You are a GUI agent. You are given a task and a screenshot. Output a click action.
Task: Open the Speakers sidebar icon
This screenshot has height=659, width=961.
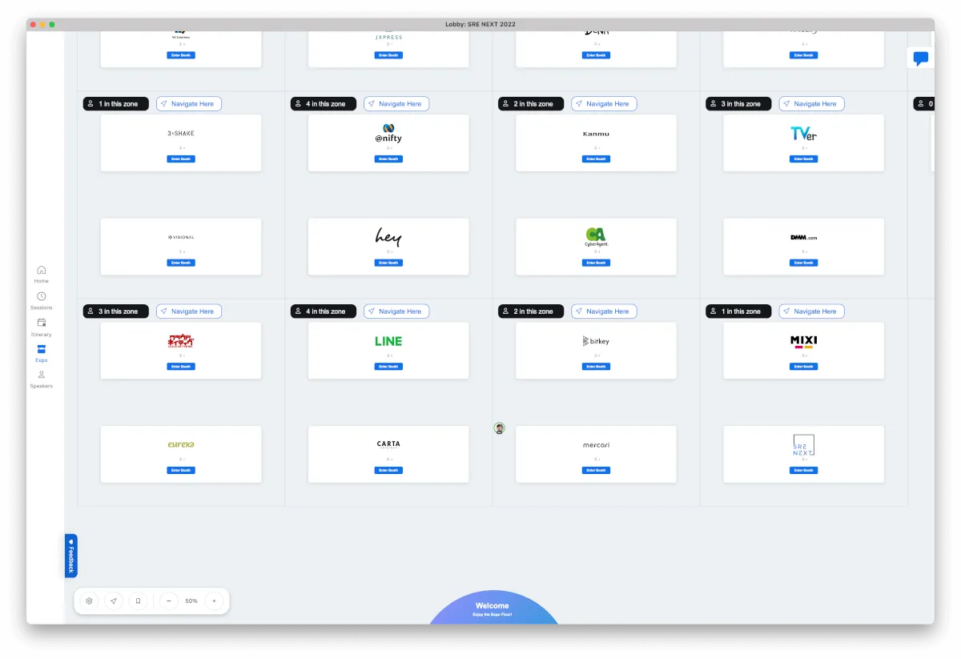pos(42,375)
